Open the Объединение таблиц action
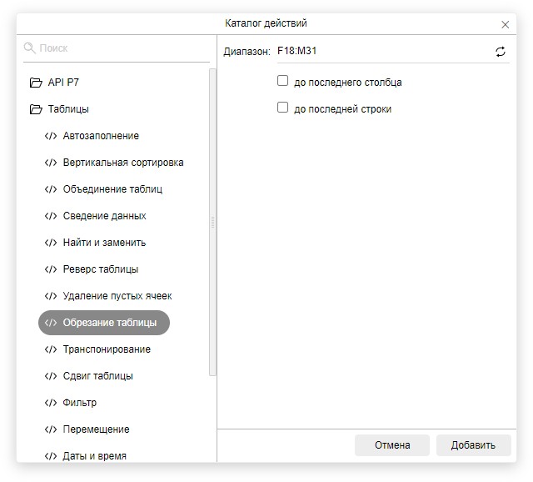Viewport: 533px width, 482px height. (x=112, y=189)
